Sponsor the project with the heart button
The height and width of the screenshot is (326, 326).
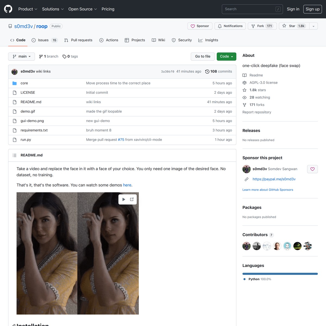[312, 169]
